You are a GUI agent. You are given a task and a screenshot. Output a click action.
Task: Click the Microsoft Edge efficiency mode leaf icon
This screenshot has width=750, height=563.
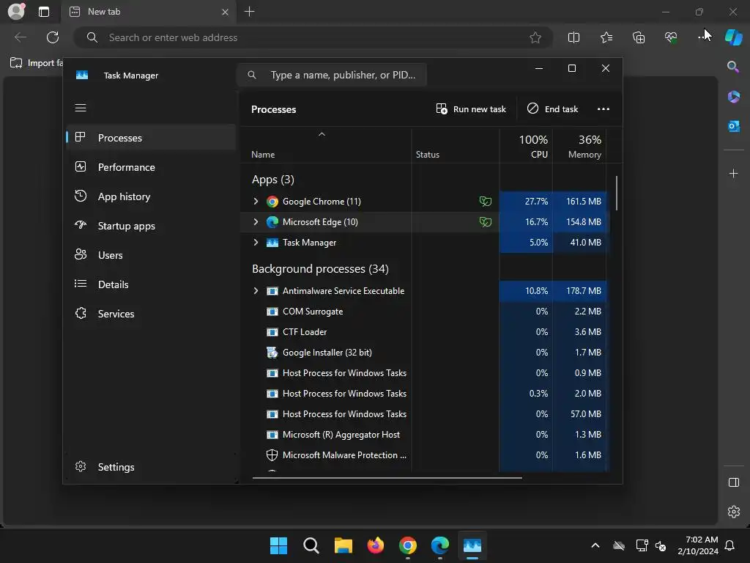pyautogui.click(x=485, y=221)
